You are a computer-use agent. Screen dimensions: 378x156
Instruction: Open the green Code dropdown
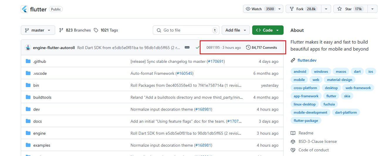[x=267, y=30]
